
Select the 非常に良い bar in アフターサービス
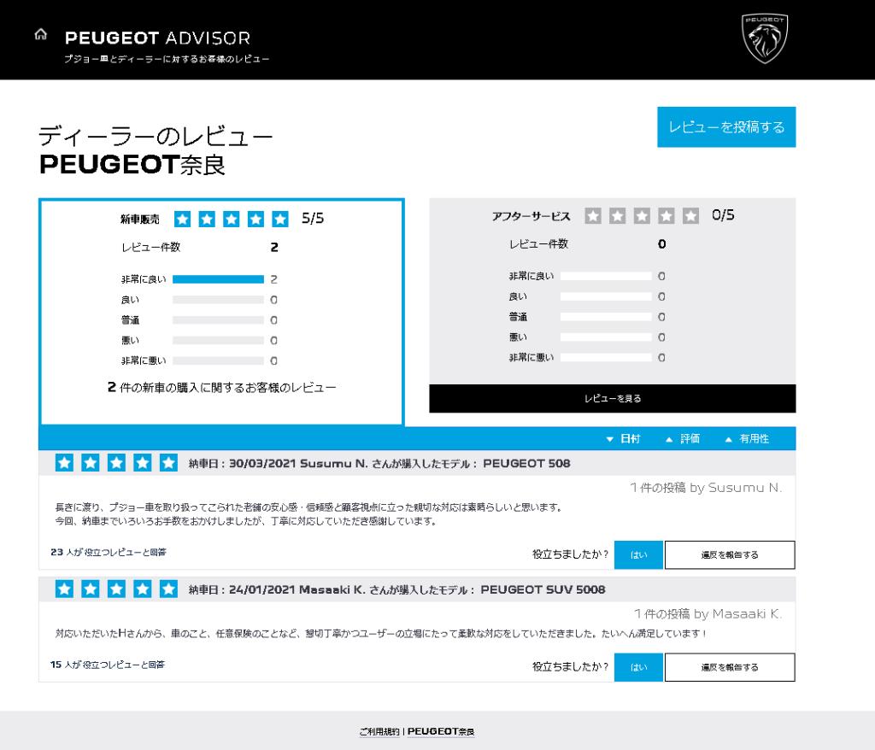pyautogui.click(x=606, y=276)
